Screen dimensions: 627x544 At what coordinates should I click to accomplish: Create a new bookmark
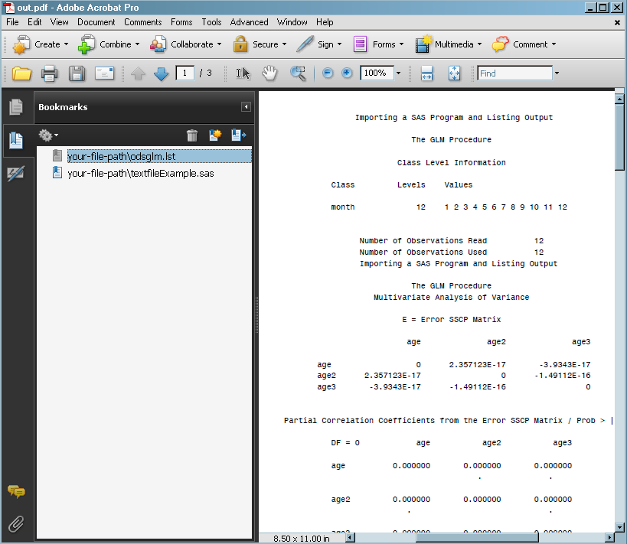click(215, 135)
